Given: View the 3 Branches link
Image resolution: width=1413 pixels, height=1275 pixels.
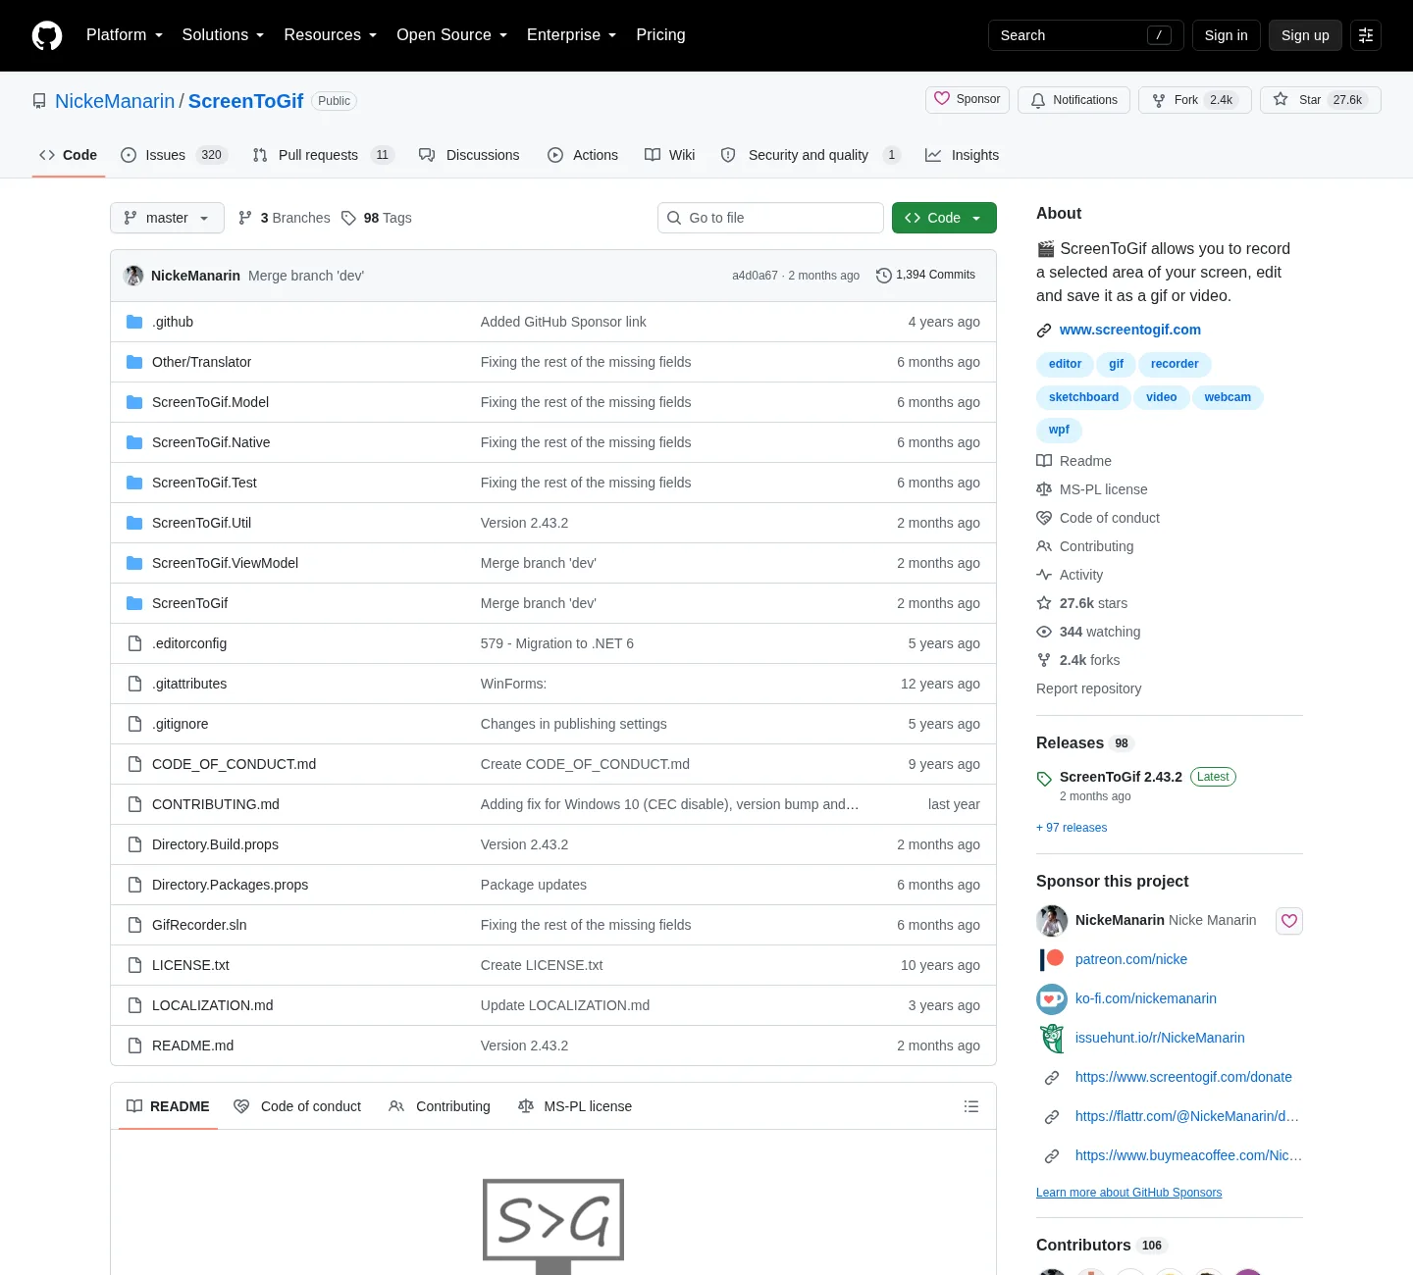Looking at the screenshot, I should click(x=285, y=218).
